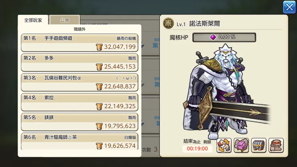Viewport: 297px width, 167px height.
Task: Click the round emblem beside Lv.1
Action: tap(168, 23)
